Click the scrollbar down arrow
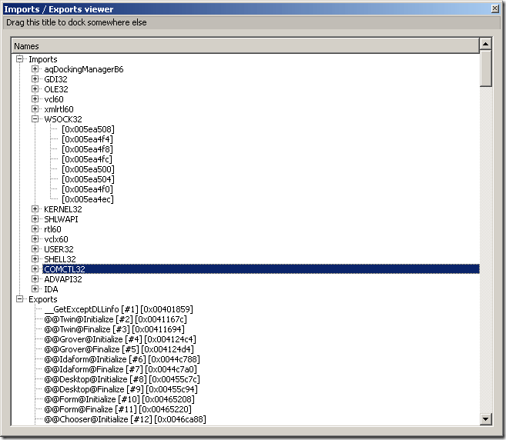 pyautogui.click(x=485, y=418)
